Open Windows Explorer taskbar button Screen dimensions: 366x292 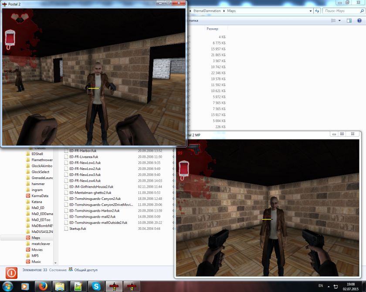coord(60,286)
